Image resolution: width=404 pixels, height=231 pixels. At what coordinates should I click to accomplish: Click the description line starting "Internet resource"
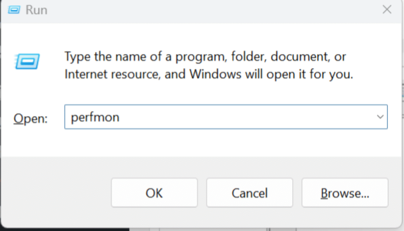pos(209,74)
